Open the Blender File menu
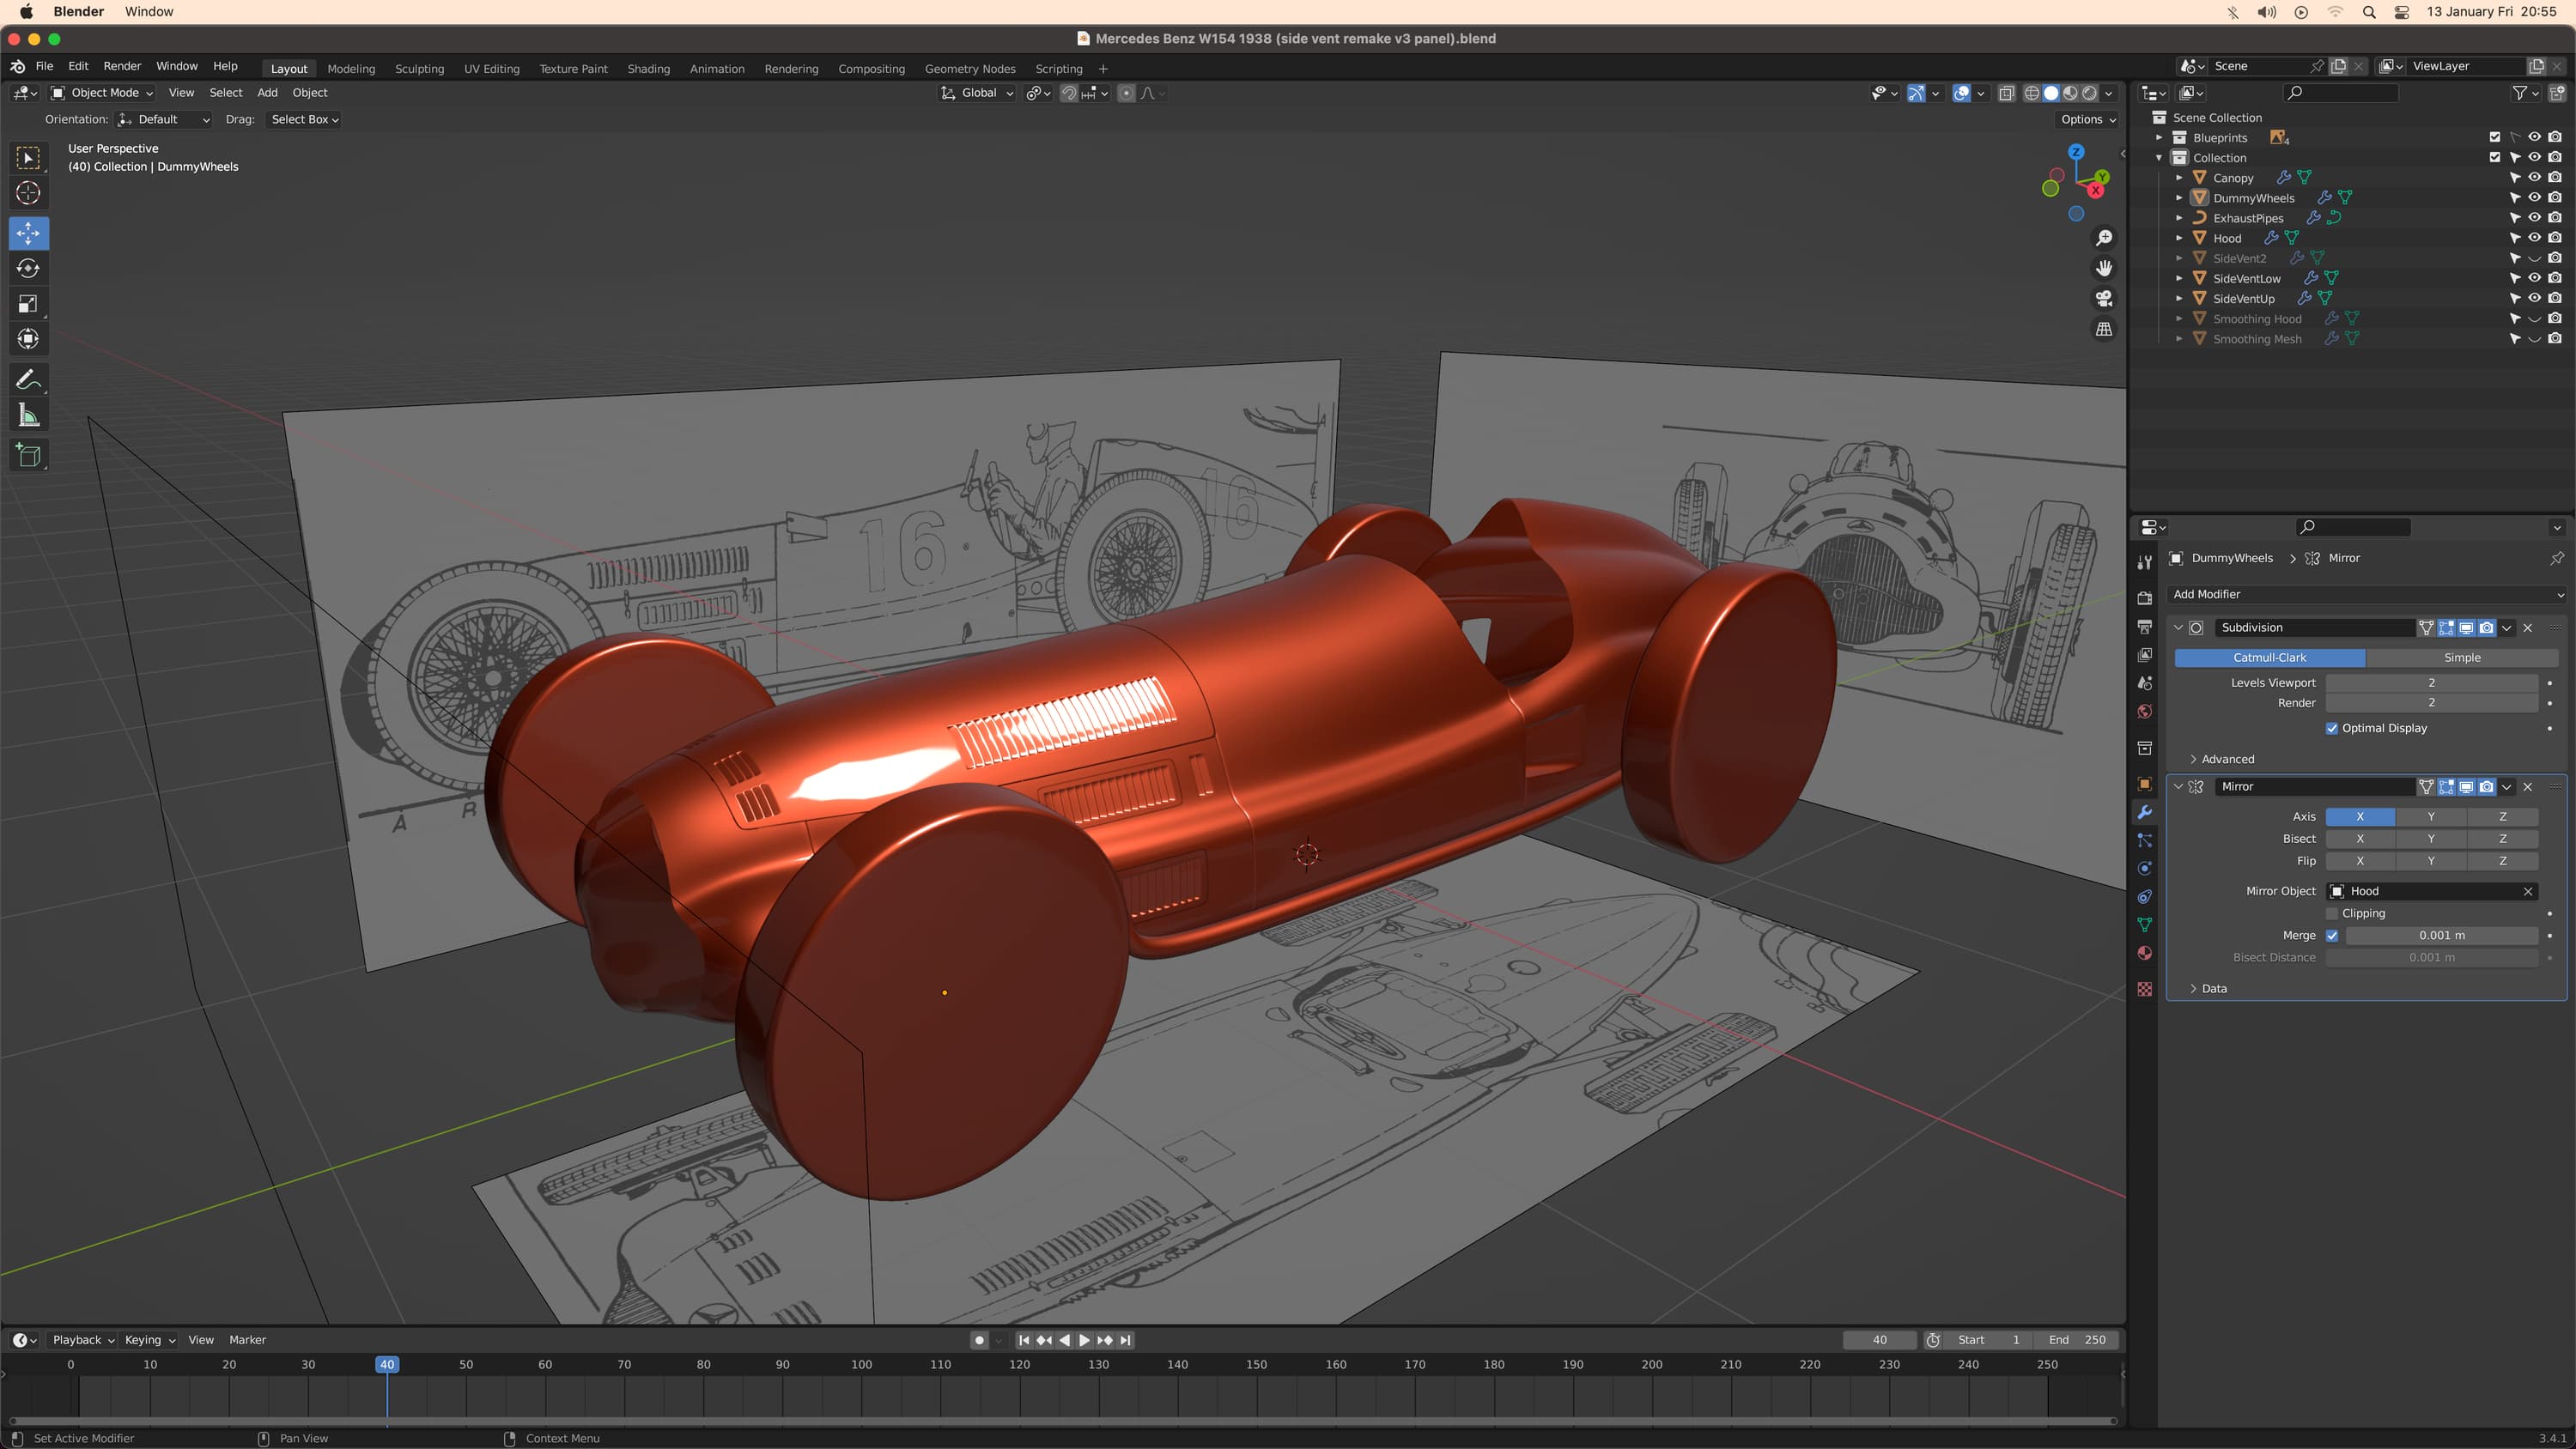 pyautogui.click(x=44, y=66)
